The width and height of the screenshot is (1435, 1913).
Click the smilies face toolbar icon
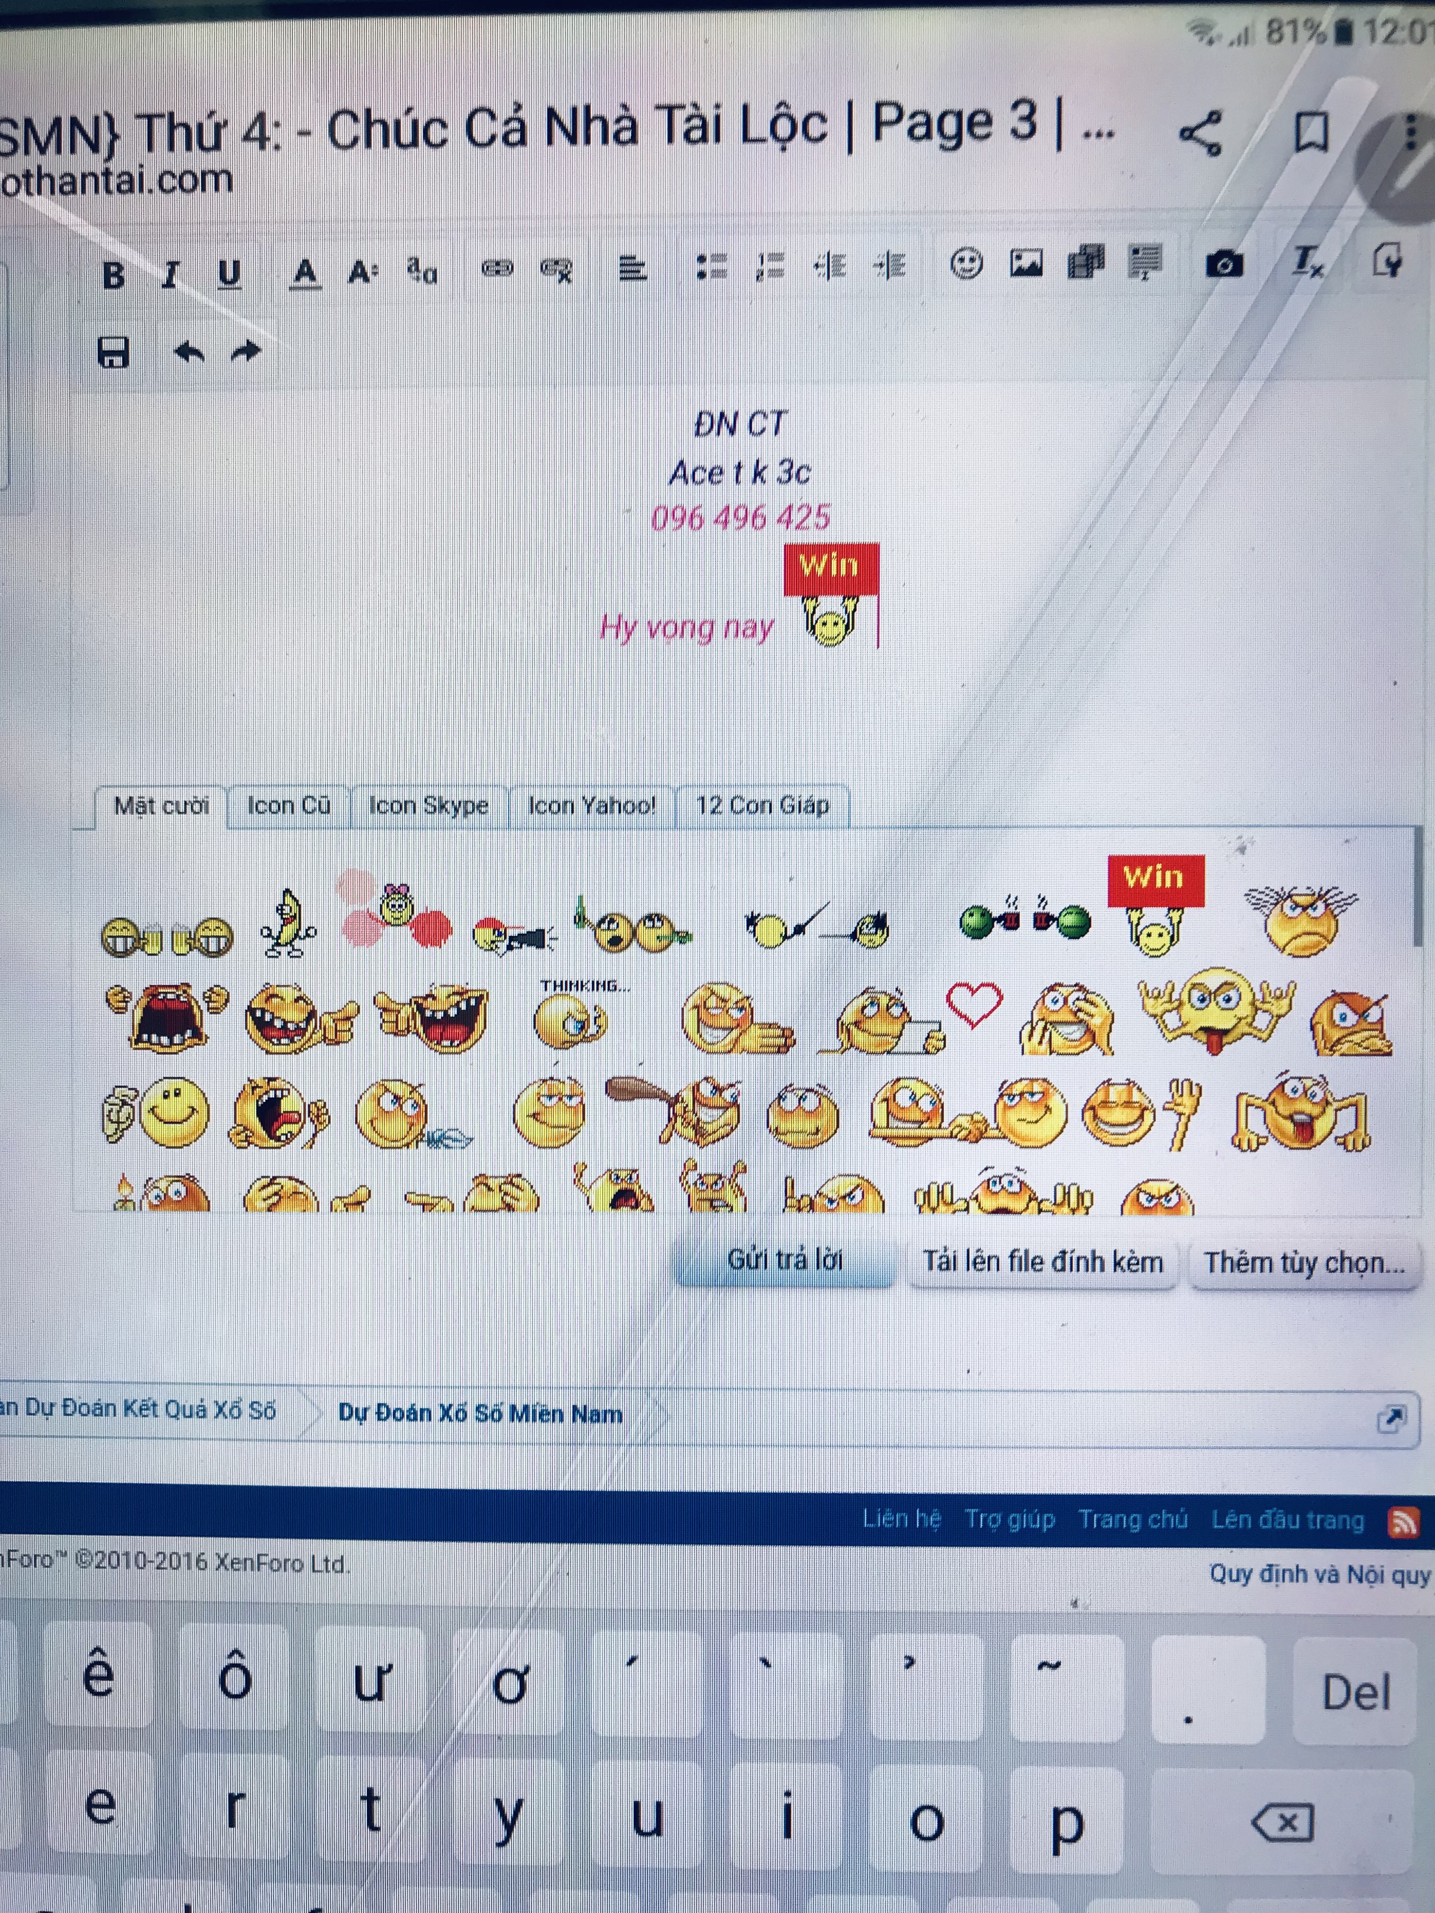click(x=965, y=263)
